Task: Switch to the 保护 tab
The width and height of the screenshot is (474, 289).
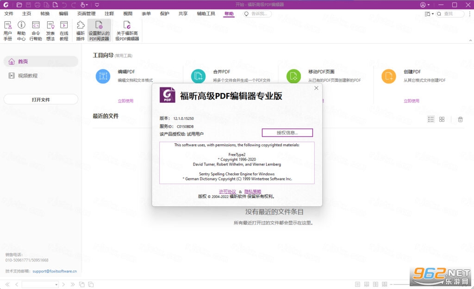Action: [x=165, y=13]
